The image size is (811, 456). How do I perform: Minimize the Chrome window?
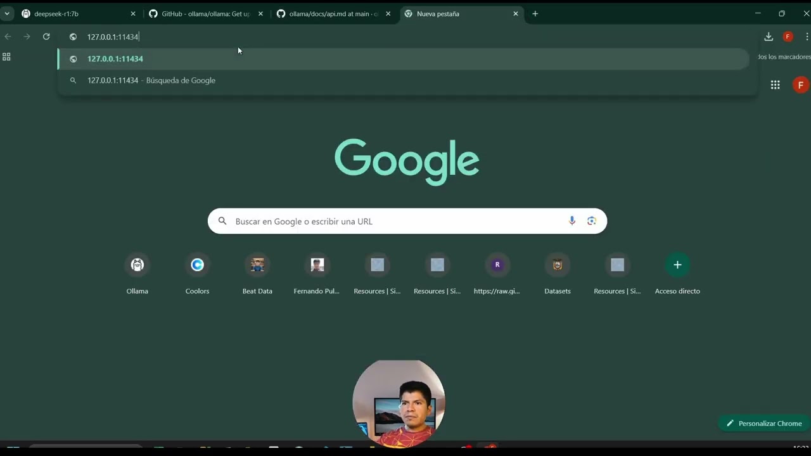coord(758,13)
